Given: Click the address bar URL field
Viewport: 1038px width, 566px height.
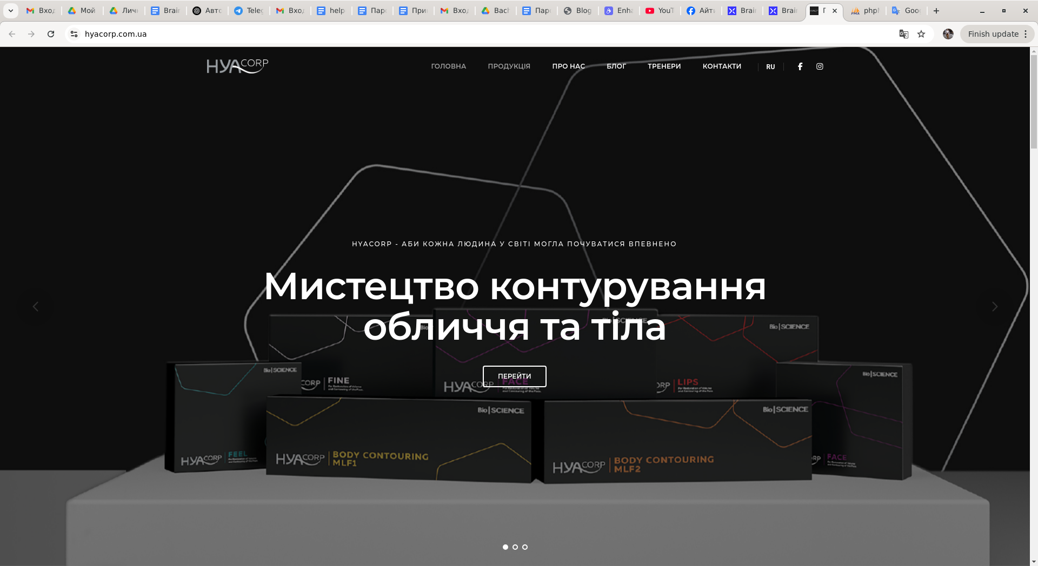Looking at the screenshot, I should pos(432,34).
